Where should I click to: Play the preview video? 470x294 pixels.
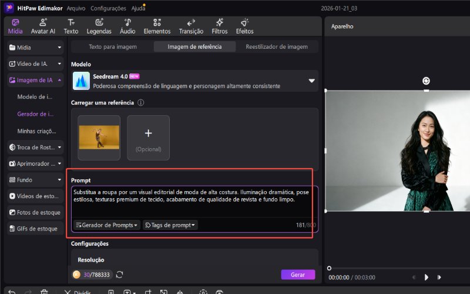click(x=427, y=277)
